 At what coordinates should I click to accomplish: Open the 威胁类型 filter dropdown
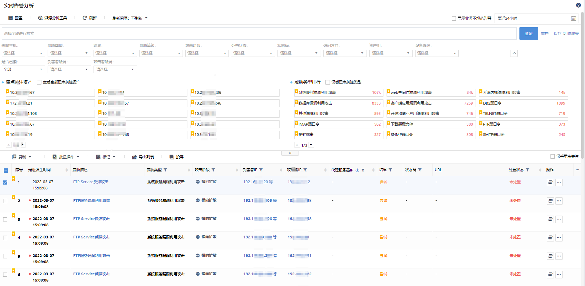click(69, 53)
